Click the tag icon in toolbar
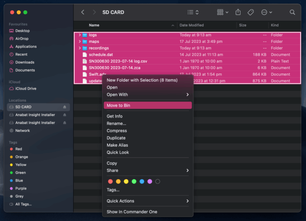This screenshot has height=221, width=306. [251, 12]
